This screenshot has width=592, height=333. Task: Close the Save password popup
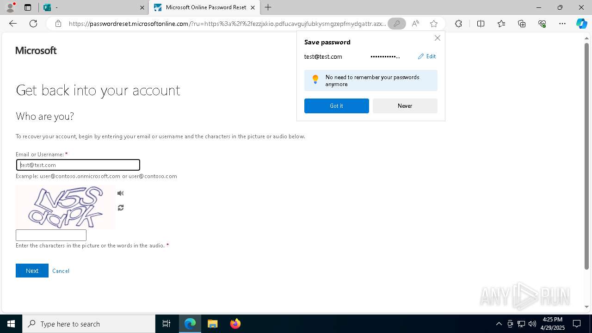[x=438, y=38]
